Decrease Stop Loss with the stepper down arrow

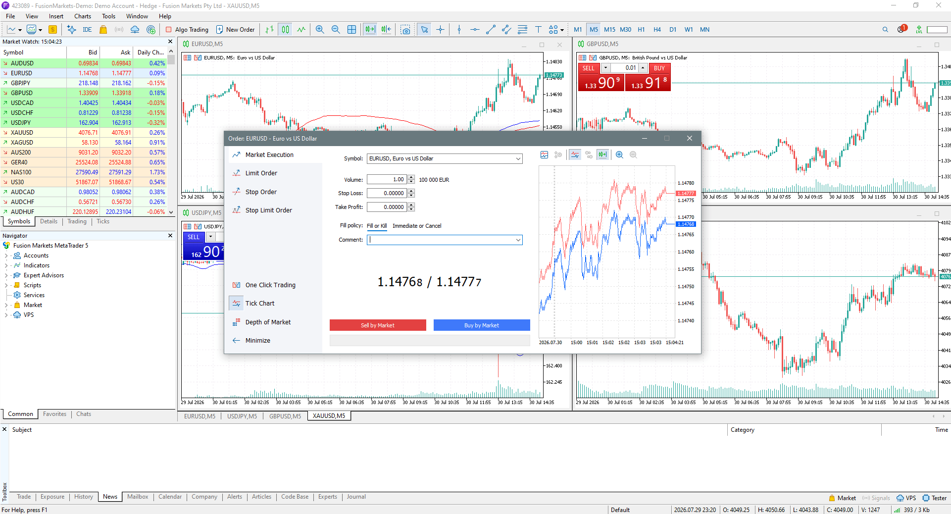[x=411, y=196]
